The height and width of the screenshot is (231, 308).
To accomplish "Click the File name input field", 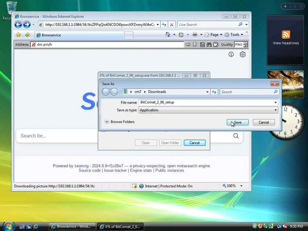I will [x=206, y=102].
